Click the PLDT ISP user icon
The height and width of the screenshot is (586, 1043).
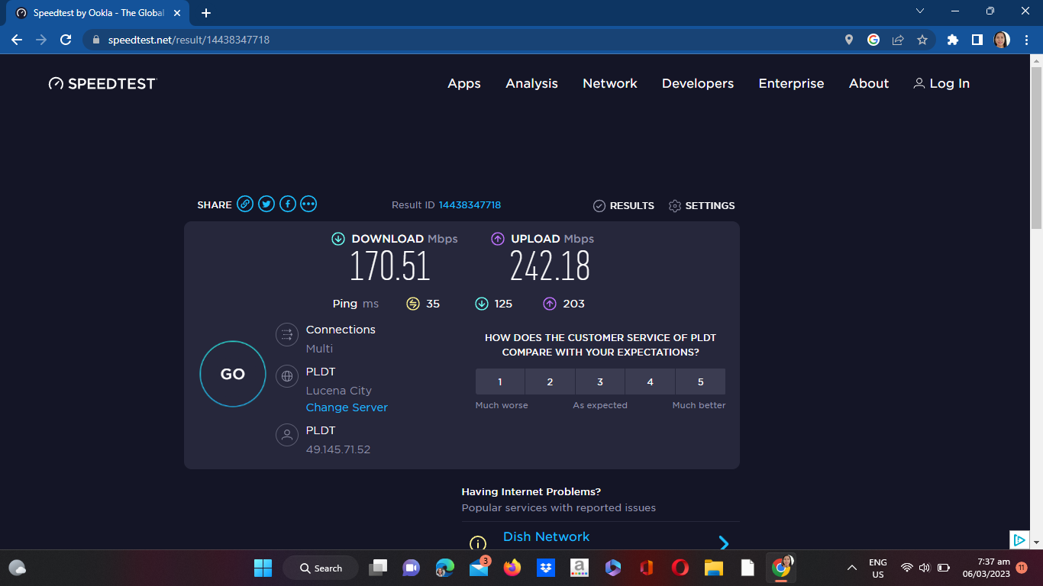tap(287, 435)
